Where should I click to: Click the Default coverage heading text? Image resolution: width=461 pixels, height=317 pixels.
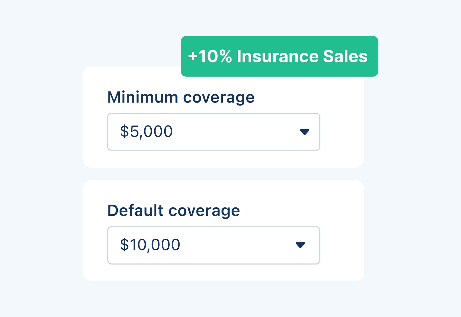coord(173,211)
